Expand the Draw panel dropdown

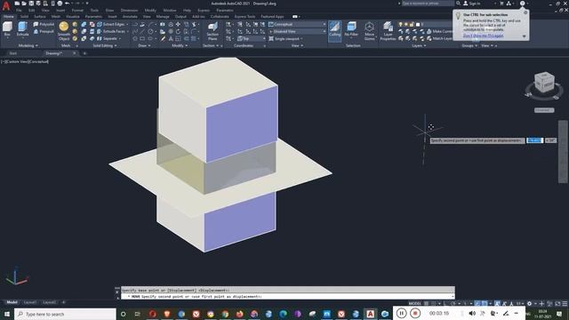144,45
